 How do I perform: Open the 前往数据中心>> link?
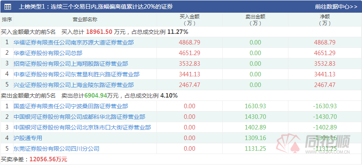click(336, 7)
